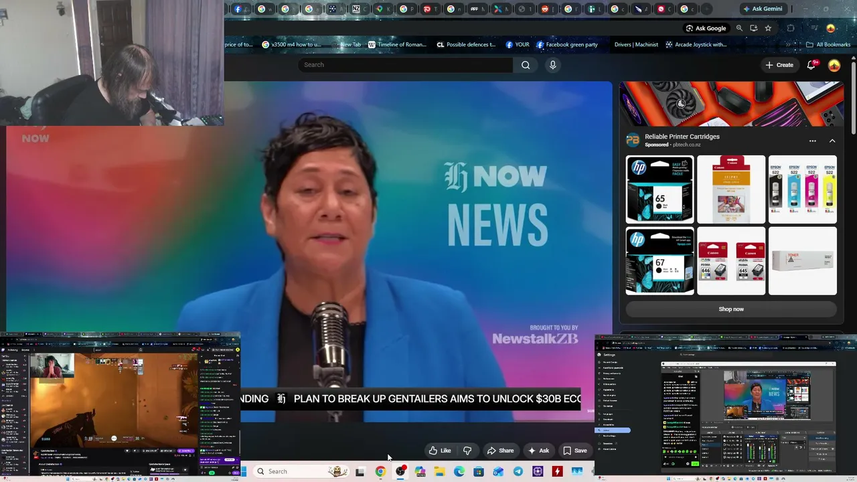Screen dimensions: 857x482
Task: Open the red lightning bolt taskbar app
Action: tap(557, 472)
